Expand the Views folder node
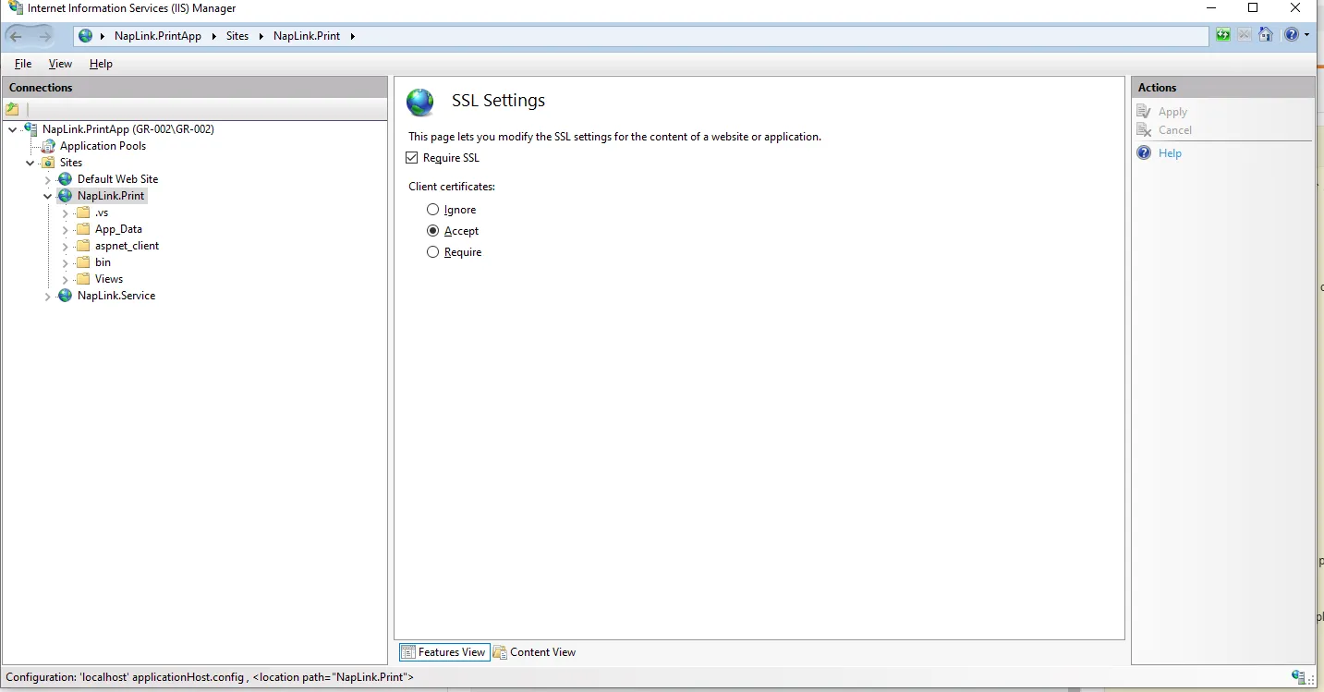This screenshot has height=692, width=1324. click(65, 279)
